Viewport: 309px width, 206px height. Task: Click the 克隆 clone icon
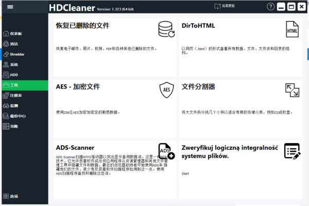click(6, 126)
